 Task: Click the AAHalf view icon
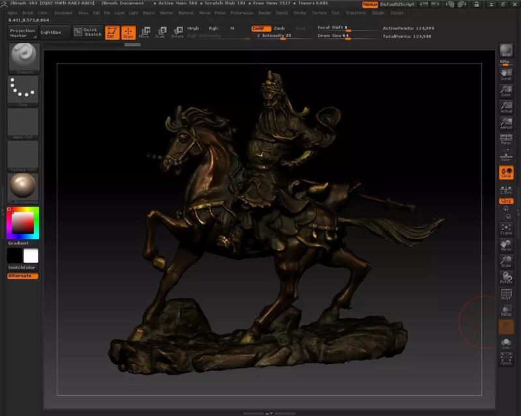[x=506, y=123]
